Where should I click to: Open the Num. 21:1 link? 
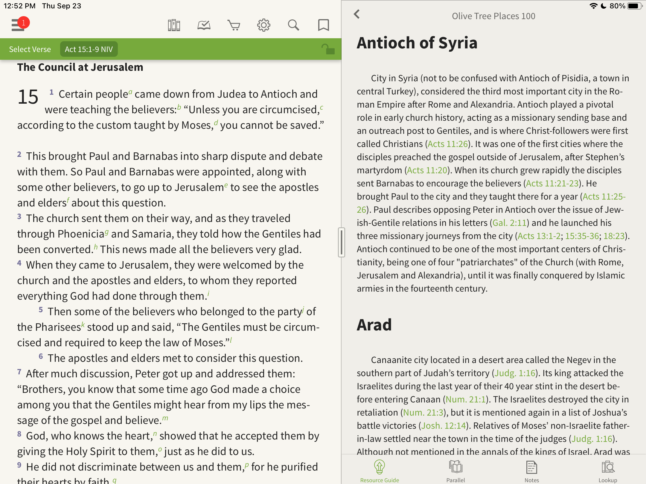tap(466, 399)
